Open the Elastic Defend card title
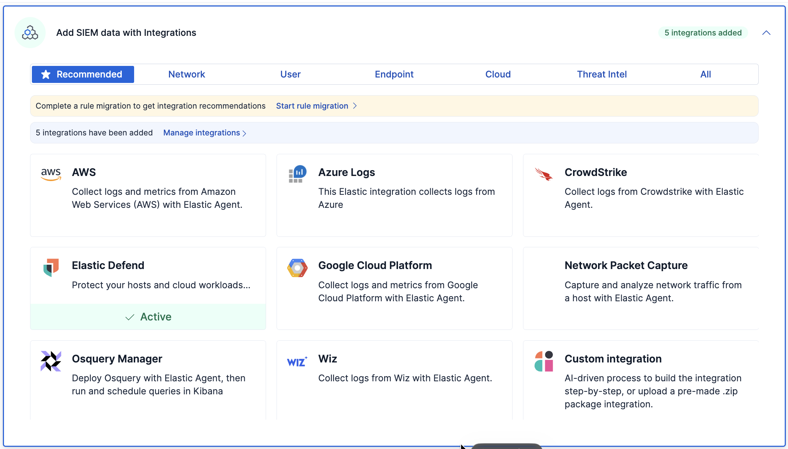 click(x=108, y=265)
